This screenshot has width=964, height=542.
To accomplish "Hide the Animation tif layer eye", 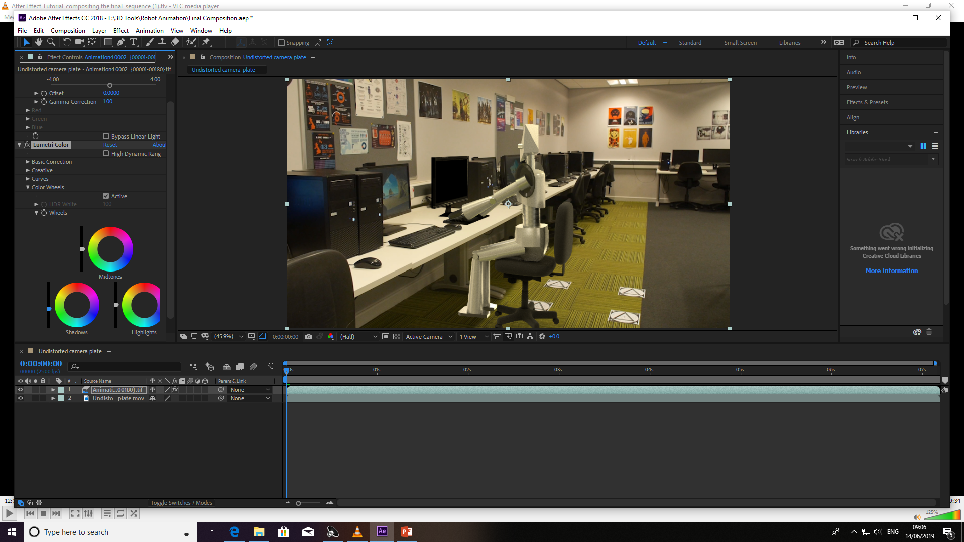I will point(21,390).
